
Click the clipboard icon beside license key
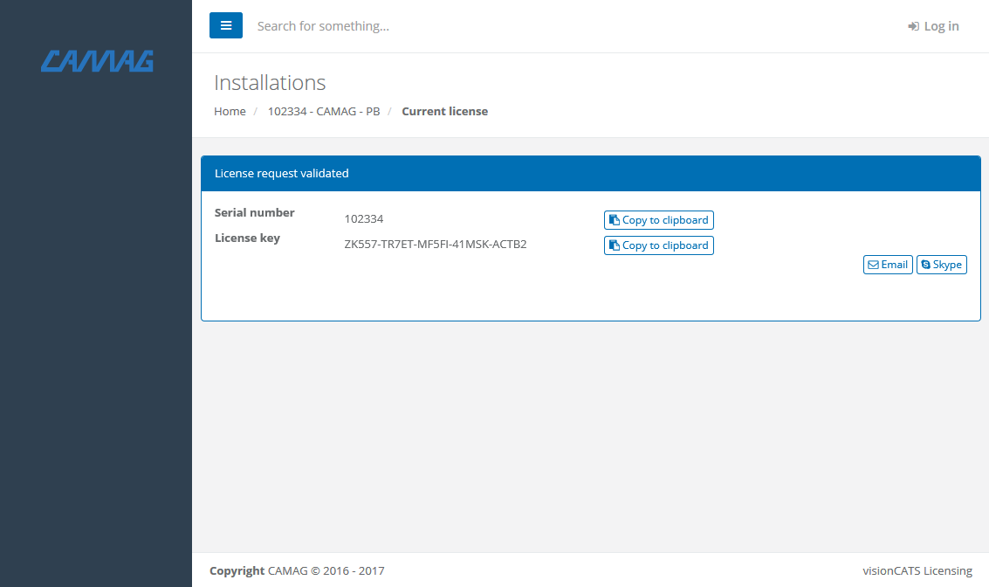(x=615, y=245)
